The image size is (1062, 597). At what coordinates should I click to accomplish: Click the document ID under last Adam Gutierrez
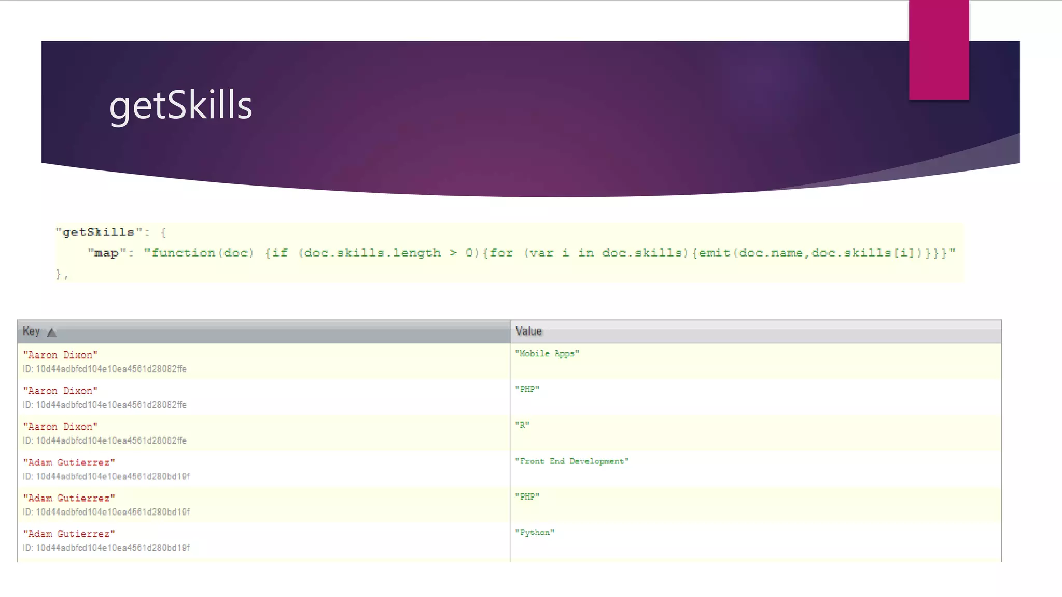click(x=106, y=548)
